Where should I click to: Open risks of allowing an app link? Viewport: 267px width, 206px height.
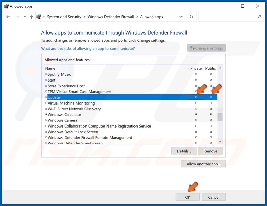88,49
